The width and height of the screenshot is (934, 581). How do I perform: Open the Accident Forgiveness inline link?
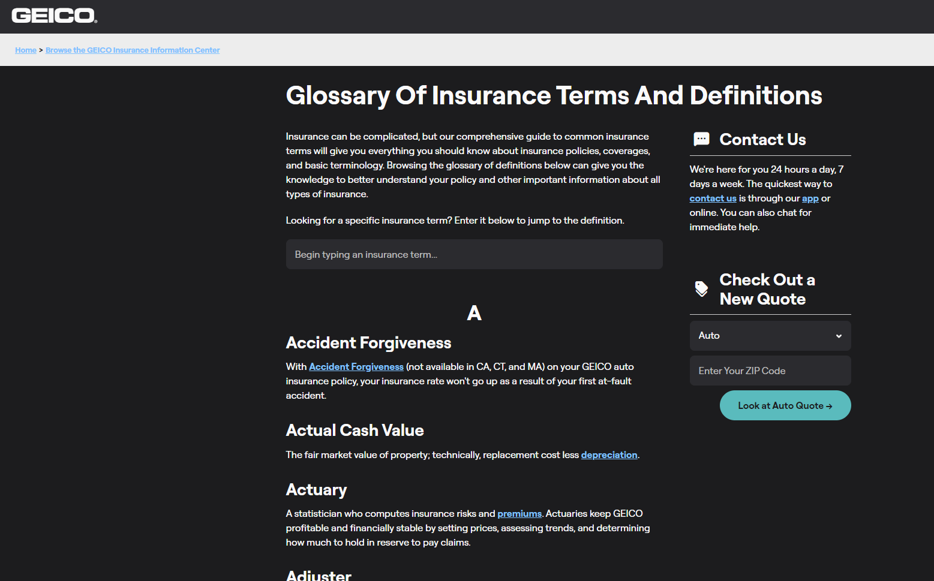[356, 367]
